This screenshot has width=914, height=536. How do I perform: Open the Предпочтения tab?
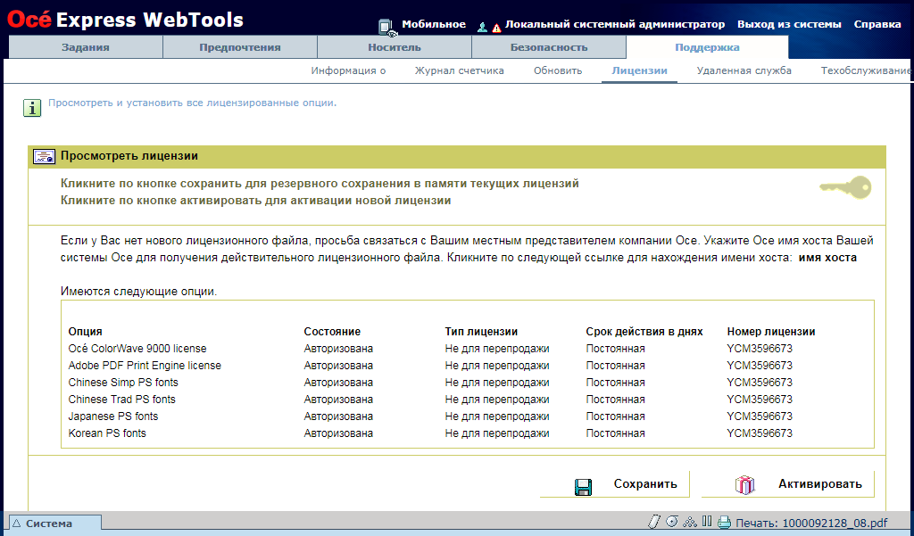240,47
